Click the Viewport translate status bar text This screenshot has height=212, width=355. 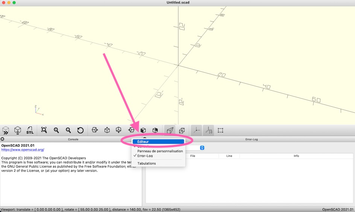click(90, 209)
